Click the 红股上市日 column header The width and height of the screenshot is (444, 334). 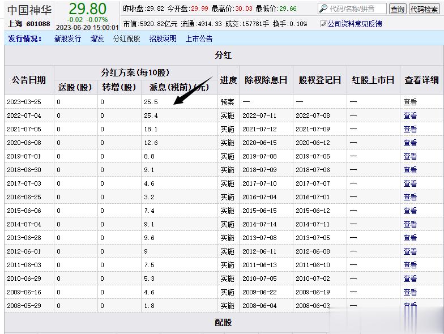373,80
